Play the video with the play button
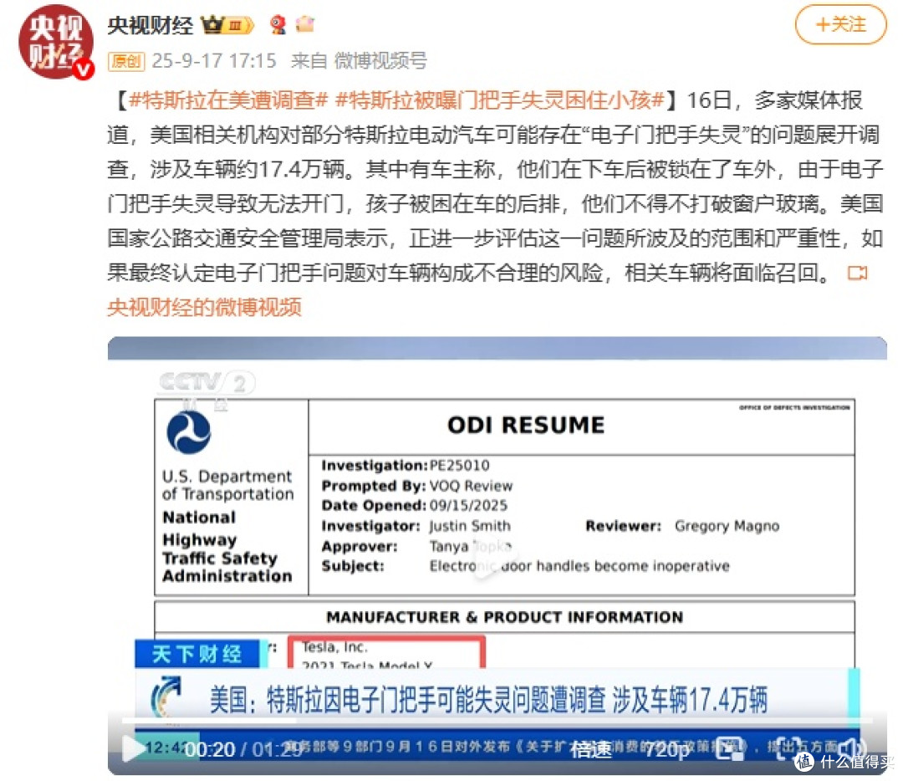The image size is (903, 781). point(134,748)
